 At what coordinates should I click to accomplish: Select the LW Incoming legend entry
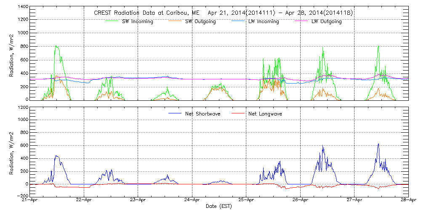[264, 22]
